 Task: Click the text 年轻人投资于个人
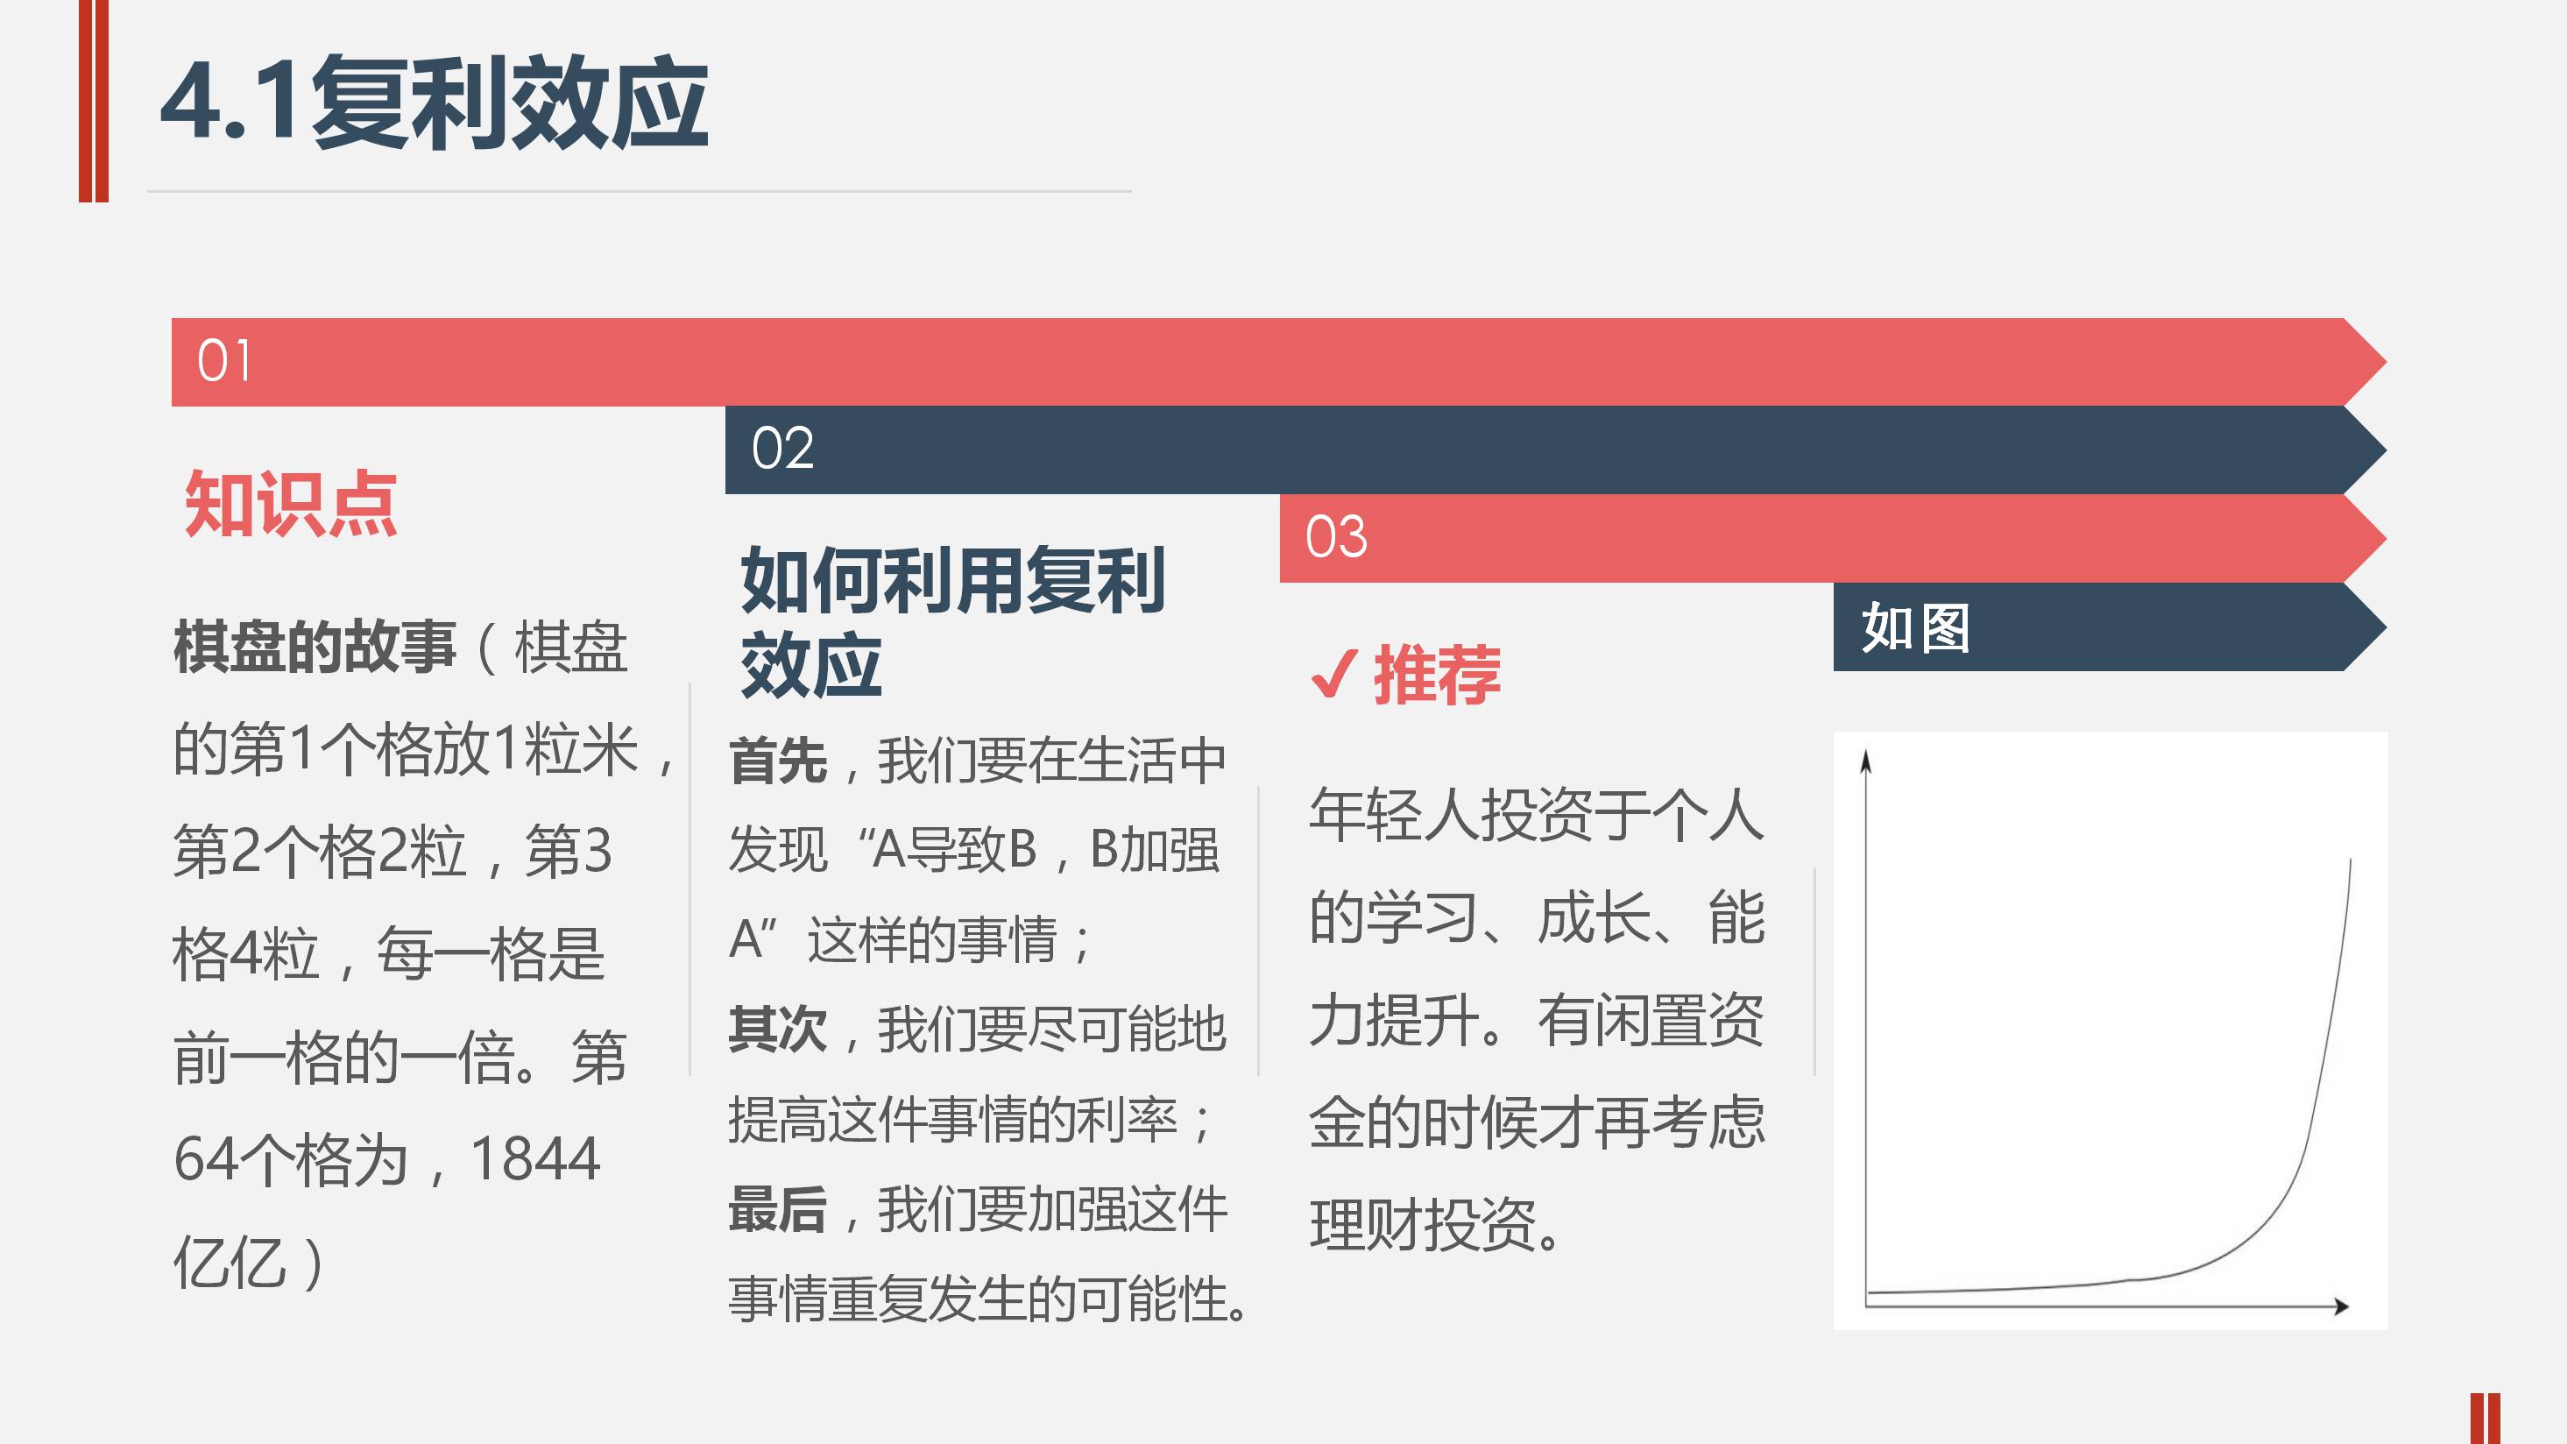(x=1537, y=814)
